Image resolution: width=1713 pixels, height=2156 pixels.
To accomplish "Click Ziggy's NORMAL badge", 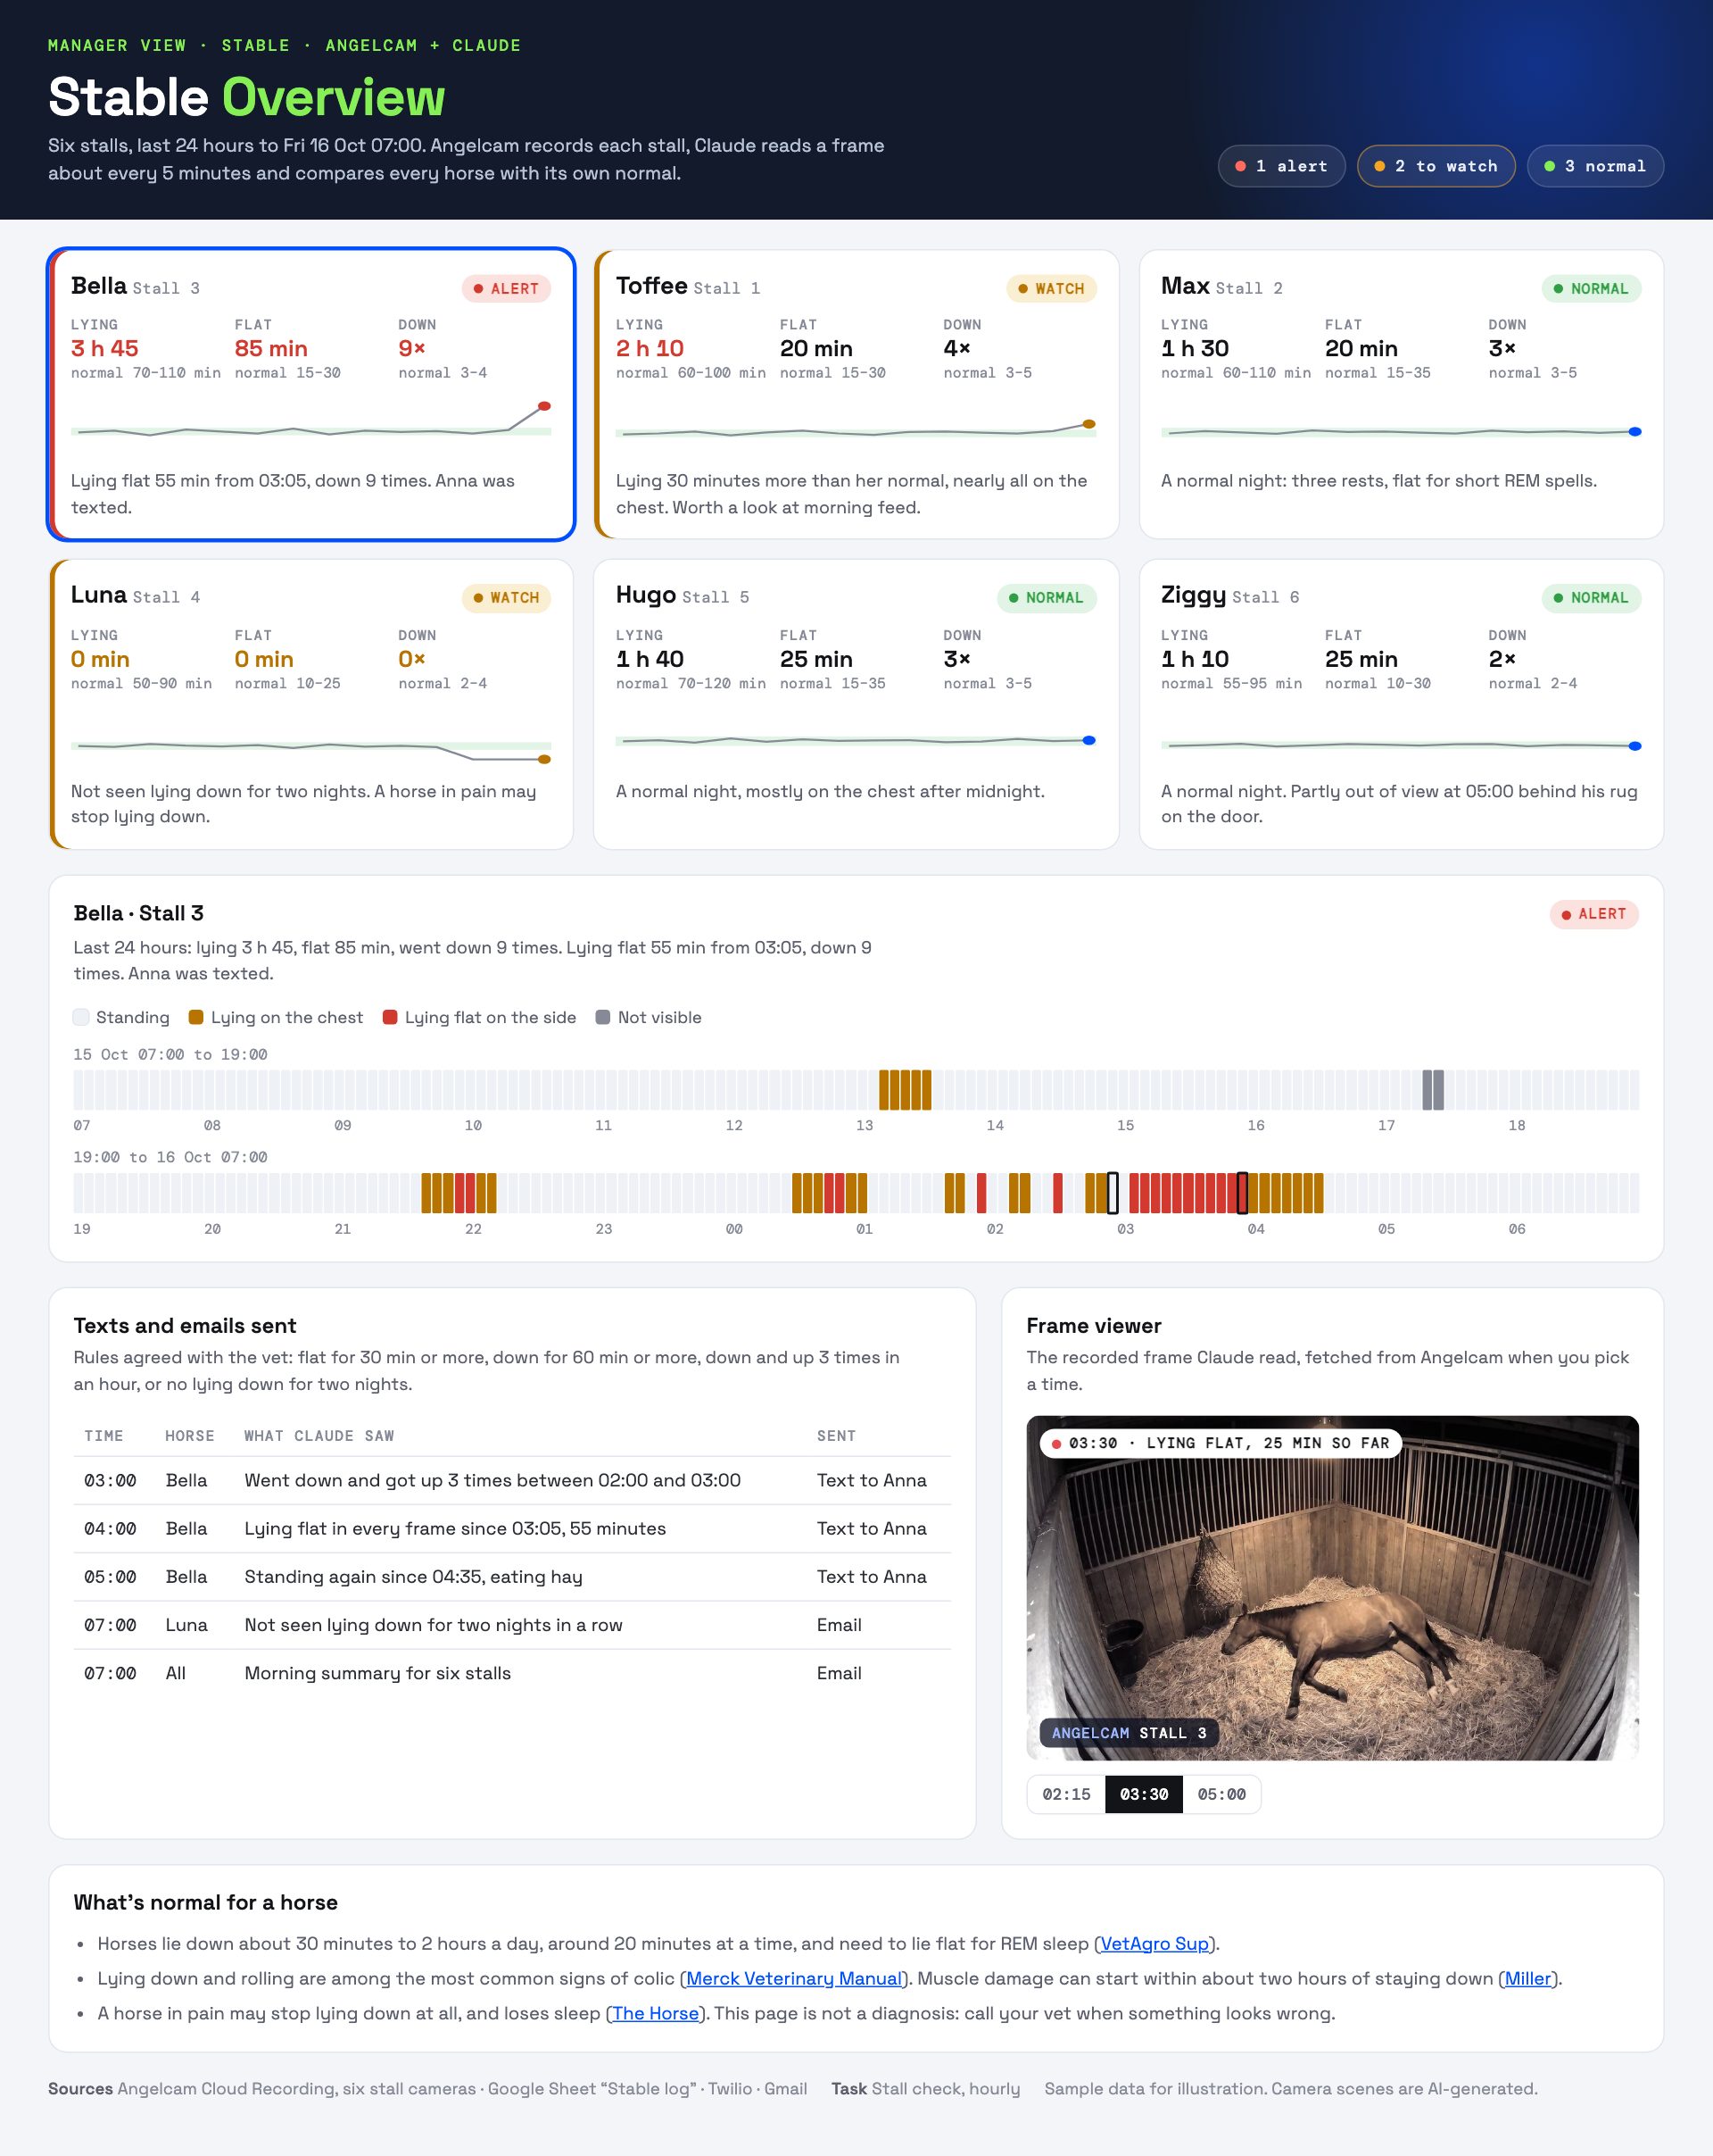I will click(1591, 597).
